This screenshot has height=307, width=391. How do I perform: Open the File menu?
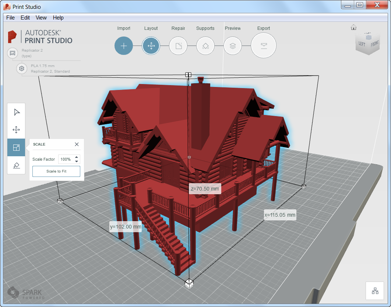pos(10,18)
